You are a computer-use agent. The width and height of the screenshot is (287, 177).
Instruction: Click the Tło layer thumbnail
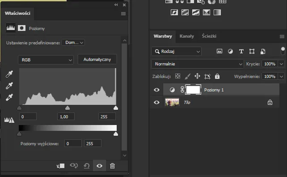click(172, 102)
